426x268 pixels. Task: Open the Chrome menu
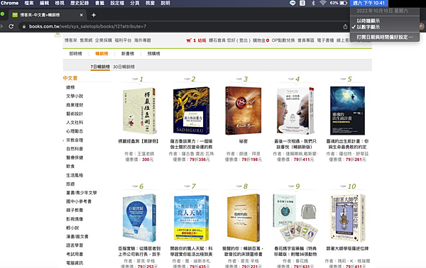pos(9,3)
